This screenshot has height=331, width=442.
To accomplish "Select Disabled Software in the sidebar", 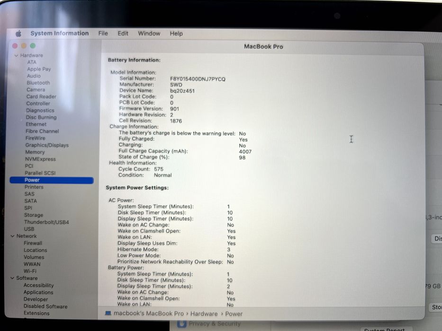I will (x=45, y=306).
